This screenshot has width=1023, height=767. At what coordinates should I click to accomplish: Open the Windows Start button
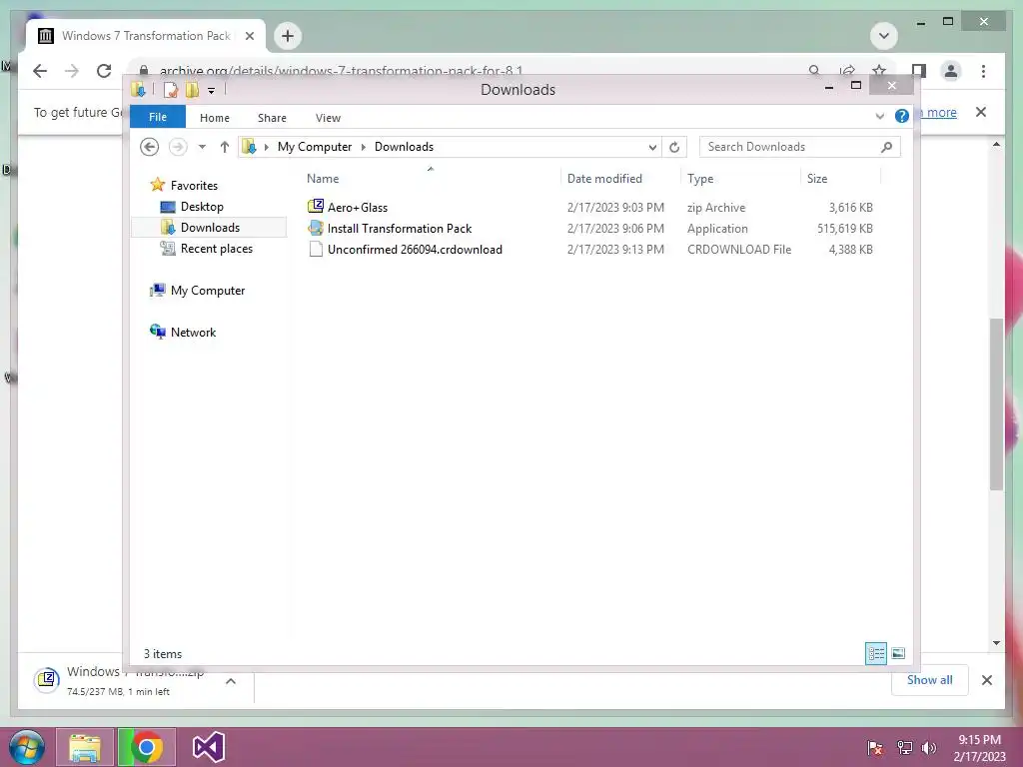pyautogui.click(x=27, y=747)
